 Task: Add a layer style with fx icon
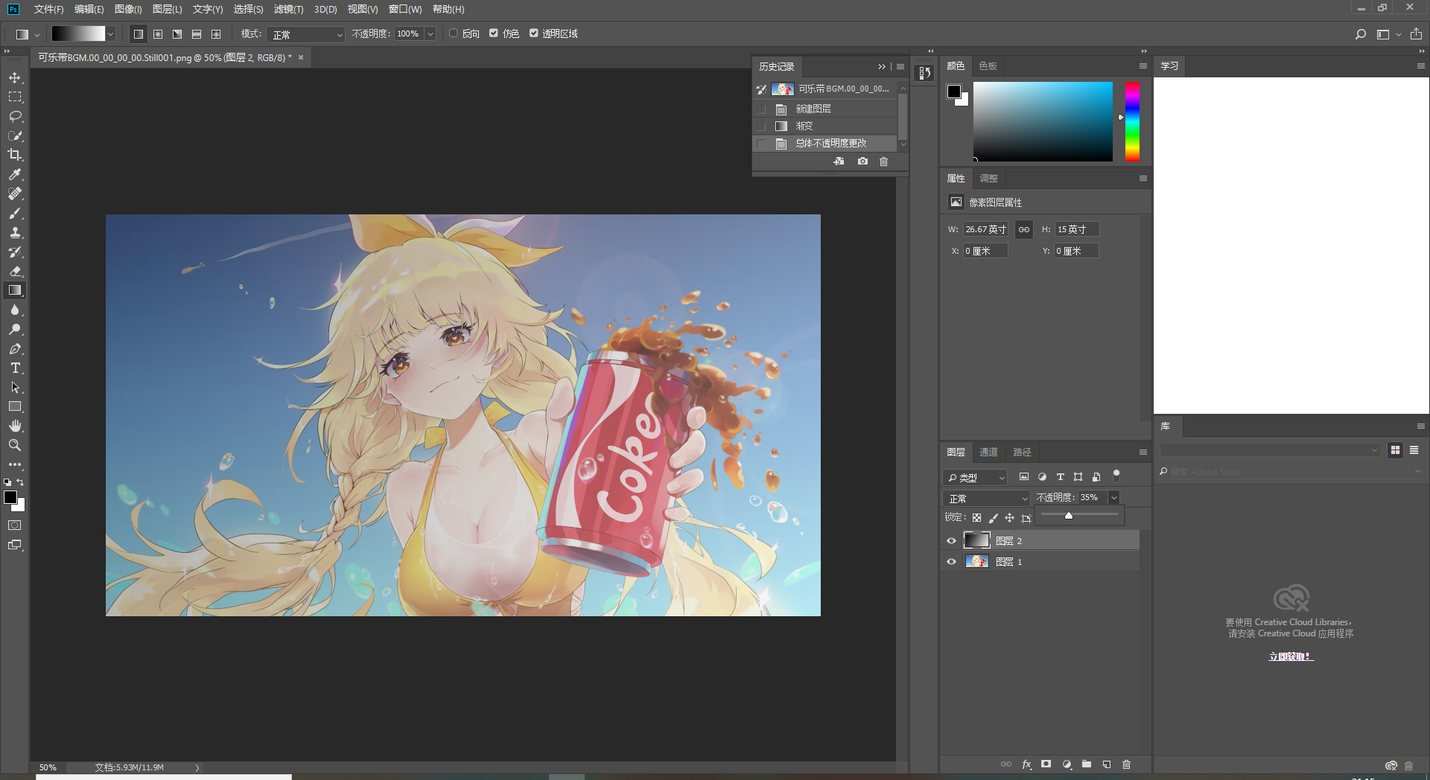pos(1026,764)
